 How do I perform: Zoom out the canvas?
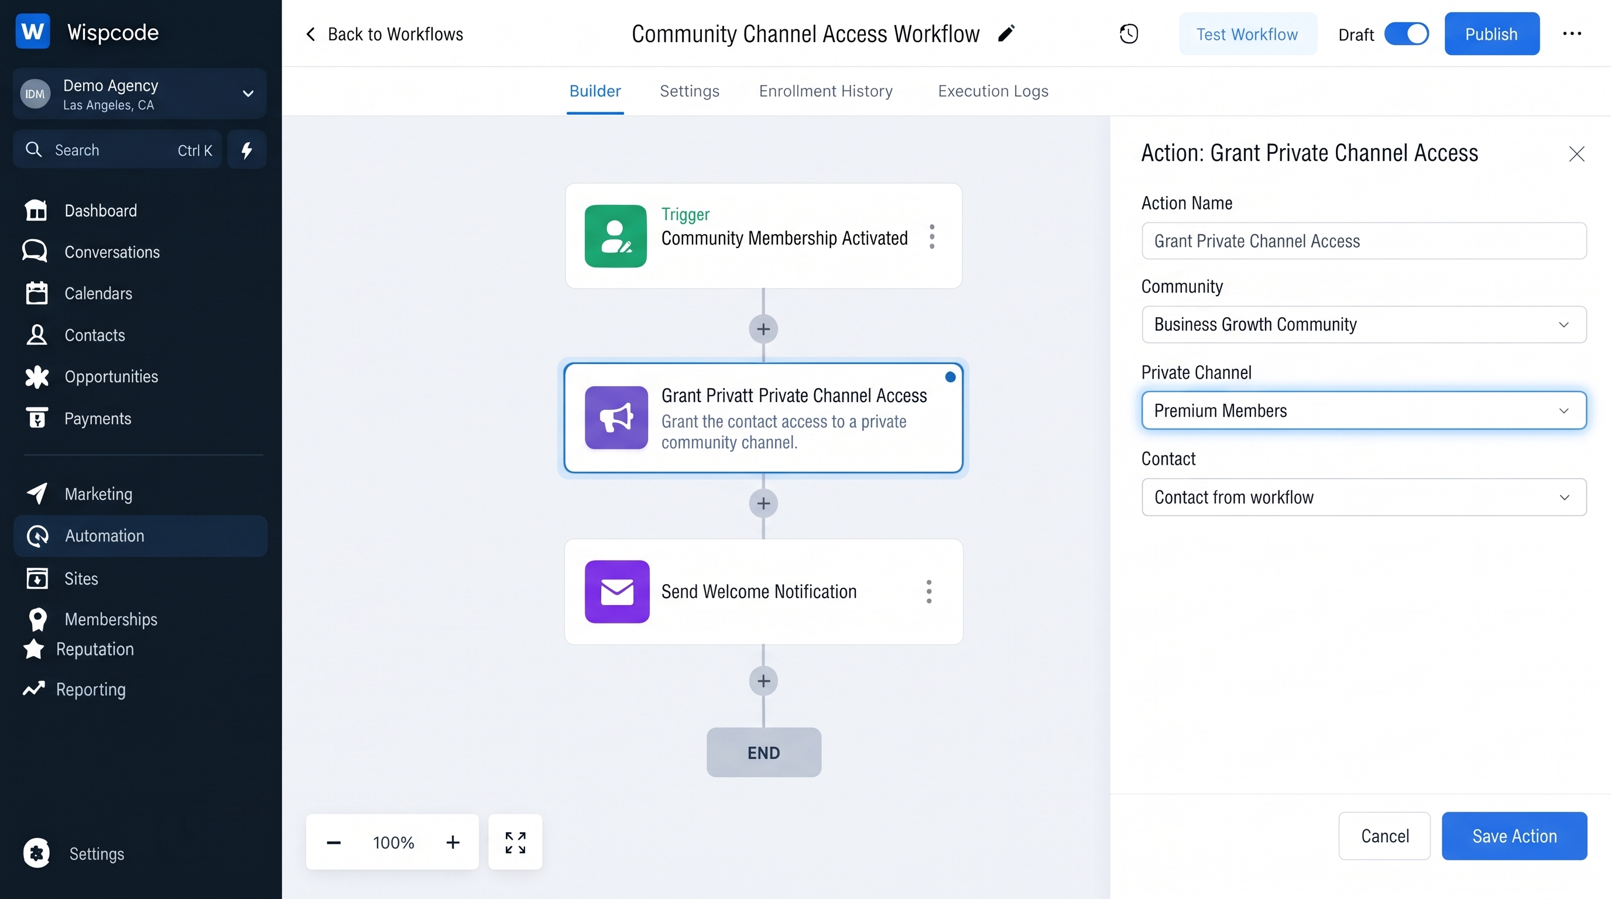[333, 843]
